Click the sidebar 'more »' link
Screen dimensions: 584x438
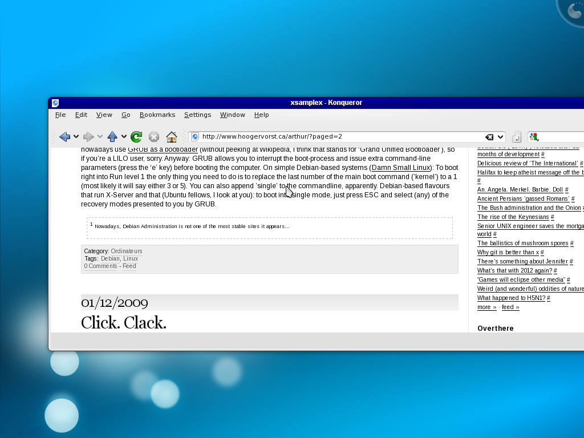487,307
